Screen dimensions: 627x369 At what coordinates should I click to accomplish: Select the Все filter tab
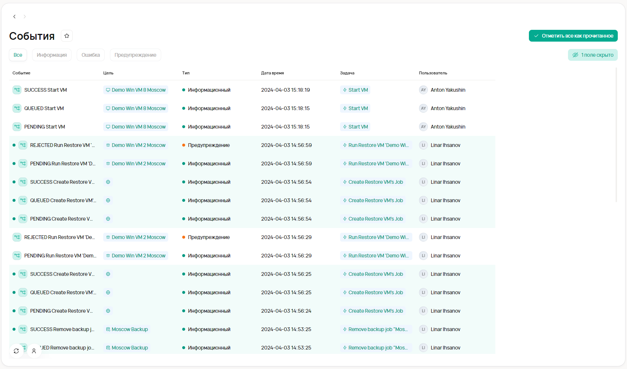point(18,55)
